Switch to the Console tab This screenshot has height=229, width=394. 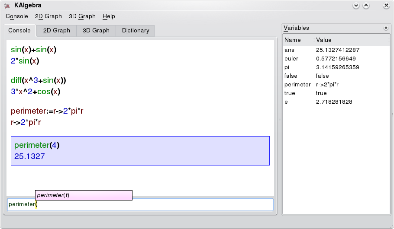click(x=19, y=30)
